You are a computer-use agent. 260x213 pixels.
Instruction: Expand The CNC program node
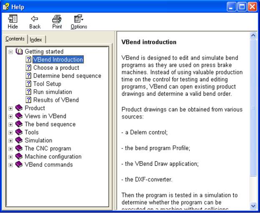[10, 149]
